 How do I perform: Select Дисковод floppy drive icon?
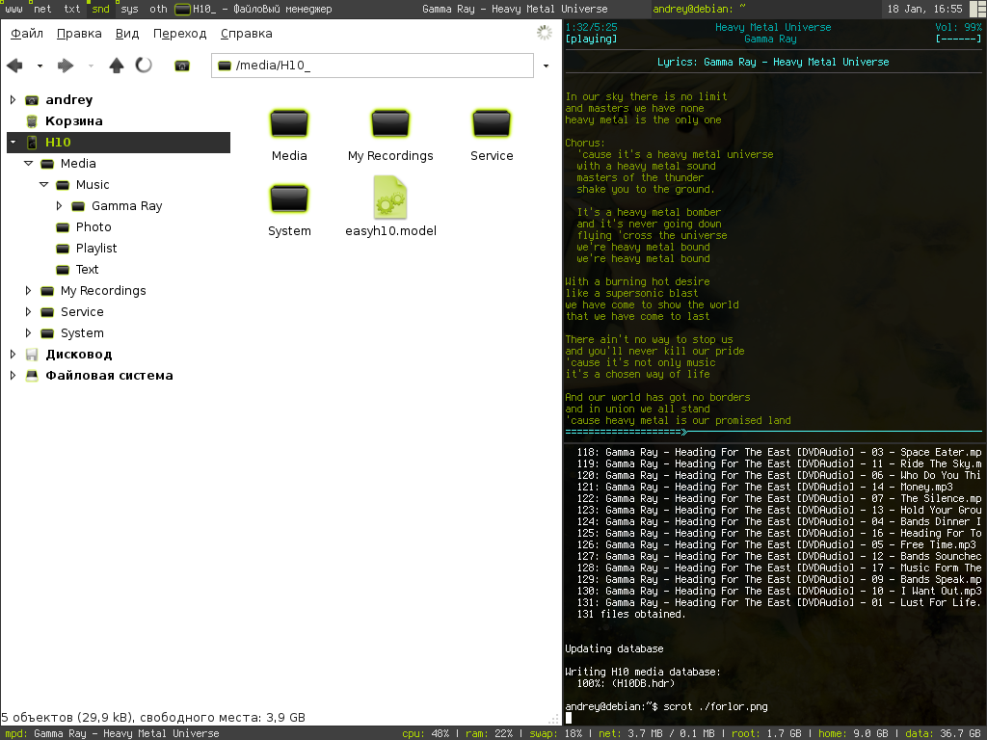pos(32,355)
